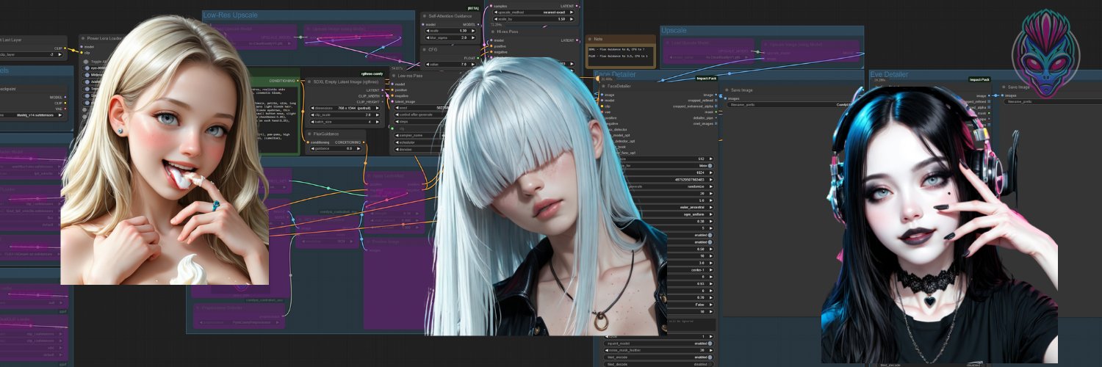Click the rgthree-comfy badge
The height and width of the screenshot is (367, 1102).
click(x=373, y=73)
